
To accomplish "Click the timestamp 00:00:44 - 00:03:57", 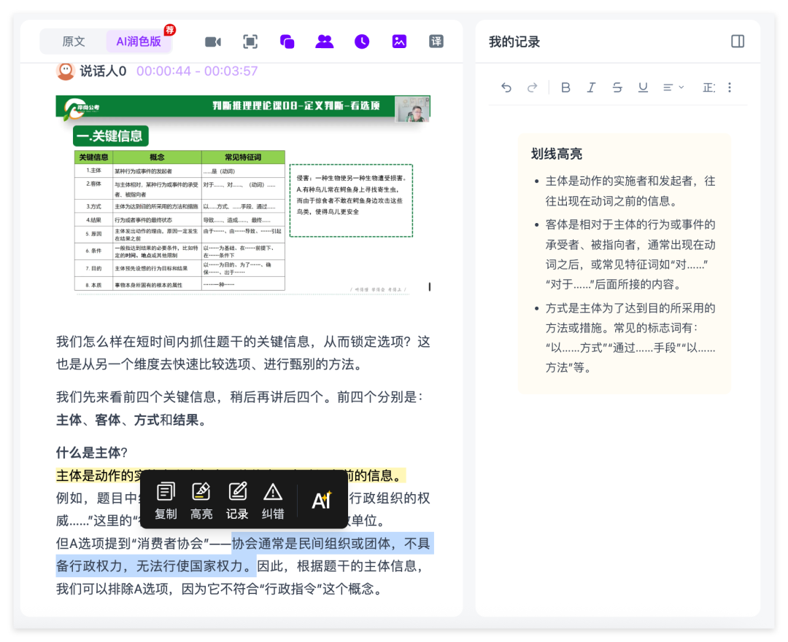I will (x=197, y=71).
